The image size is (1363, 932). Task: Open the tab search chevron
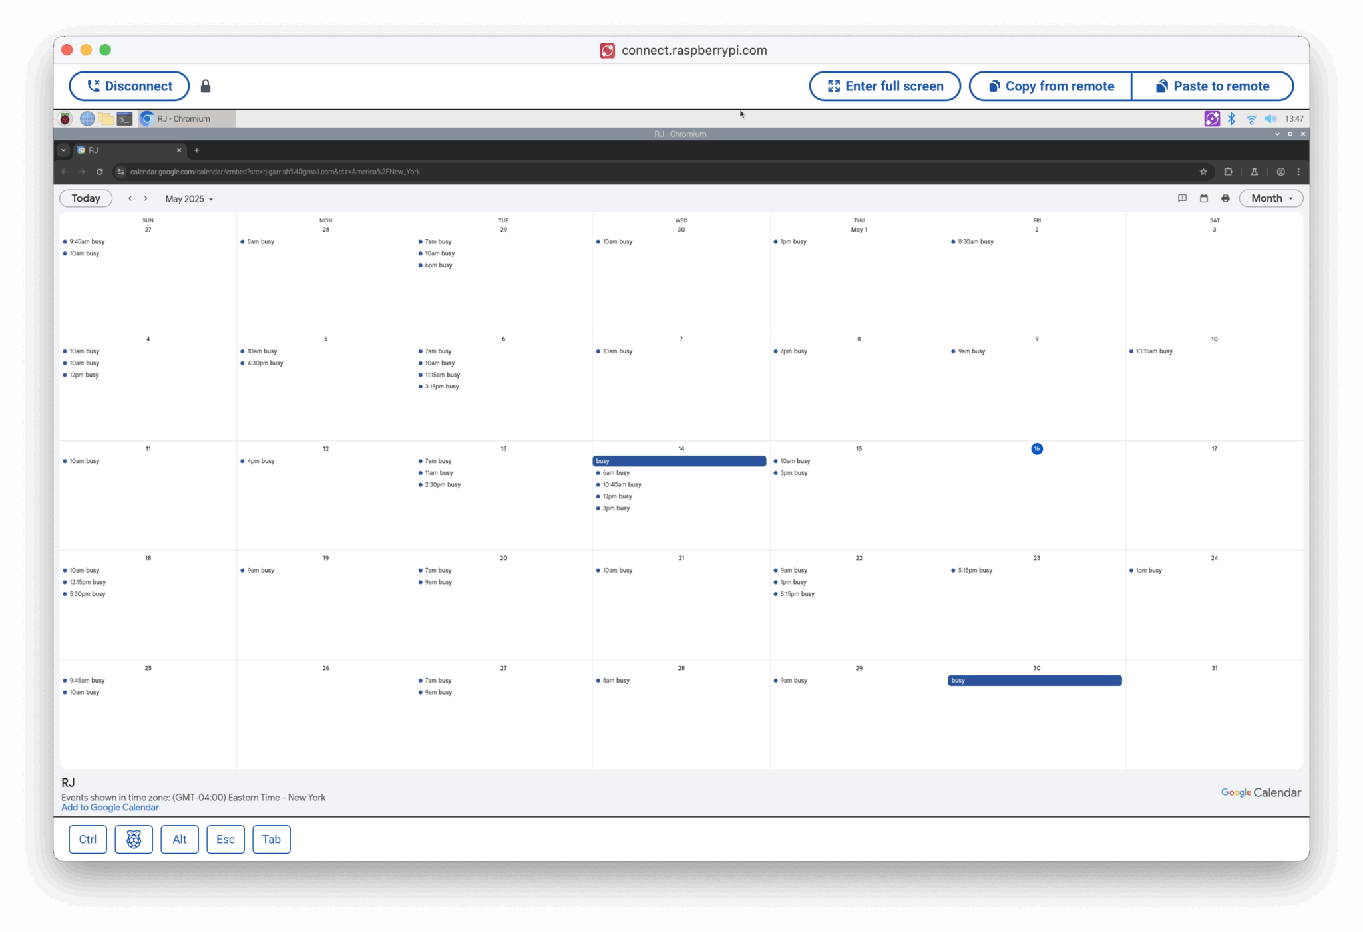pyautogui.click(x=63, y=150)
